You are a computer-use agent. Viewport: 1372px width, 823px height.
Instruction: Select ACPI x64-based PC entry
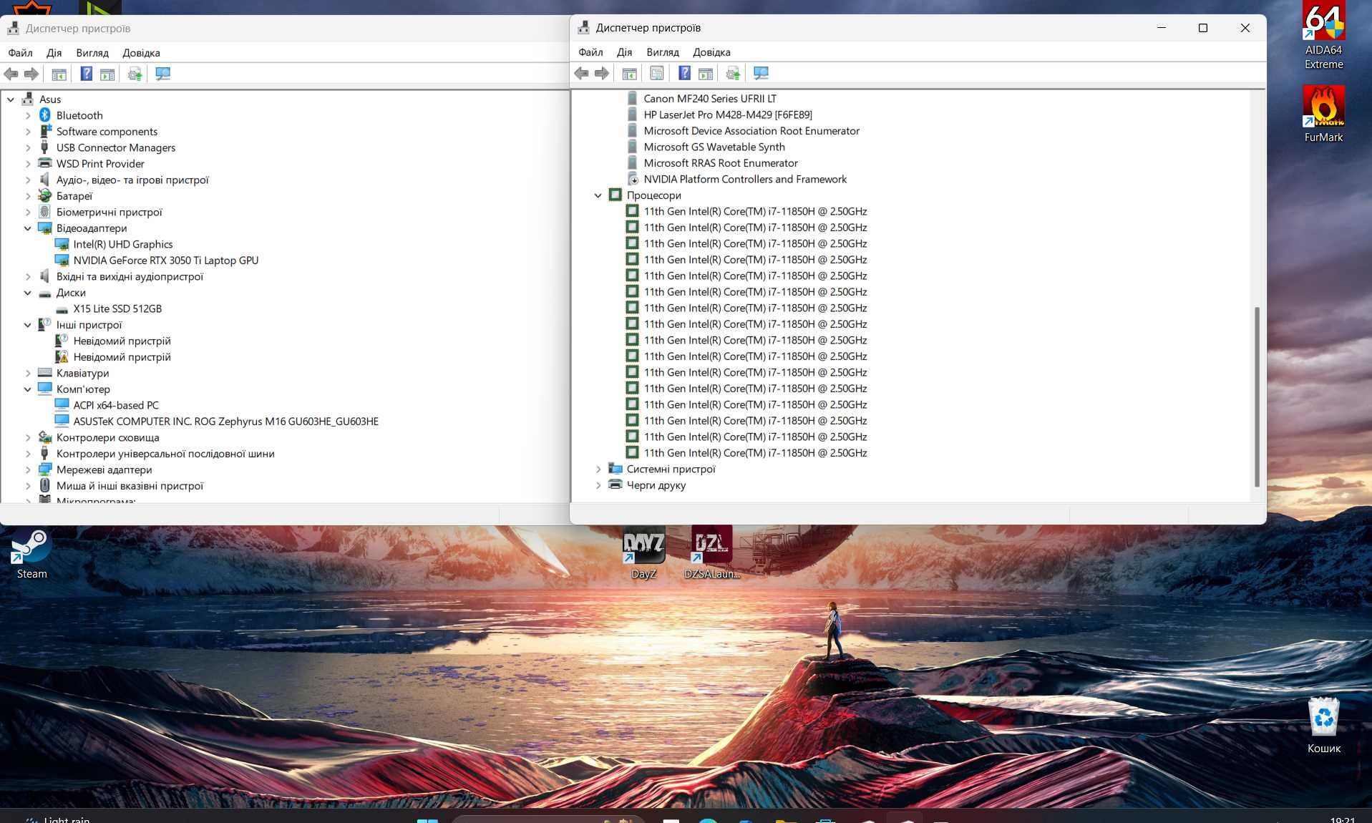click(116, 405)
